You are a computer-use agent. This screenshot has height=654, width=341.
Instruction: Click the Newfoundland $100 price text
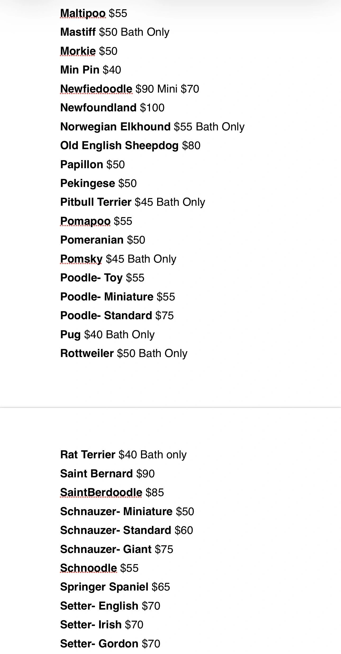pyautogui.click(x=152, y=108)
